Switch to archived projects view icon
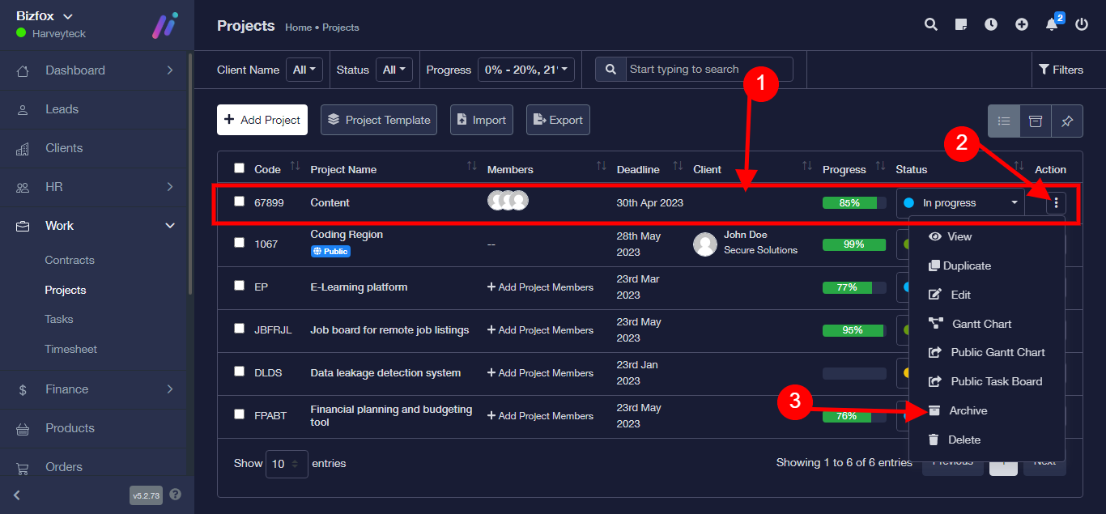Viewport: 1106px width, 514px height. pyautogui.click(x=1035, y=121)
